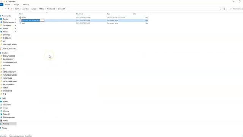Image resolution: width=243 pixels, height=137 pixels.
Task: Open pinned Réseau under Accès rapide
Action: point(5,32)
